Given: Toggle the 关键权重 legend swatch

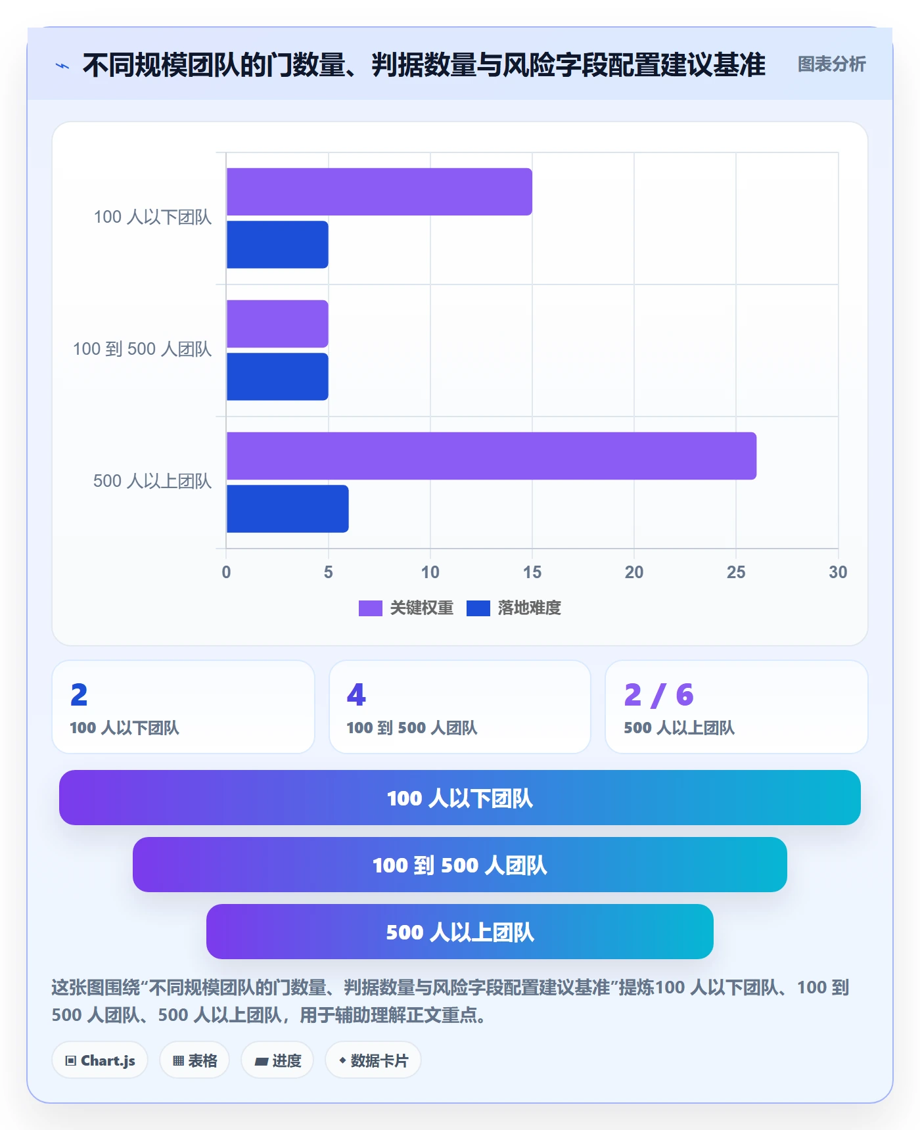Looking at the screenshot, I should [x=370, y=608].
